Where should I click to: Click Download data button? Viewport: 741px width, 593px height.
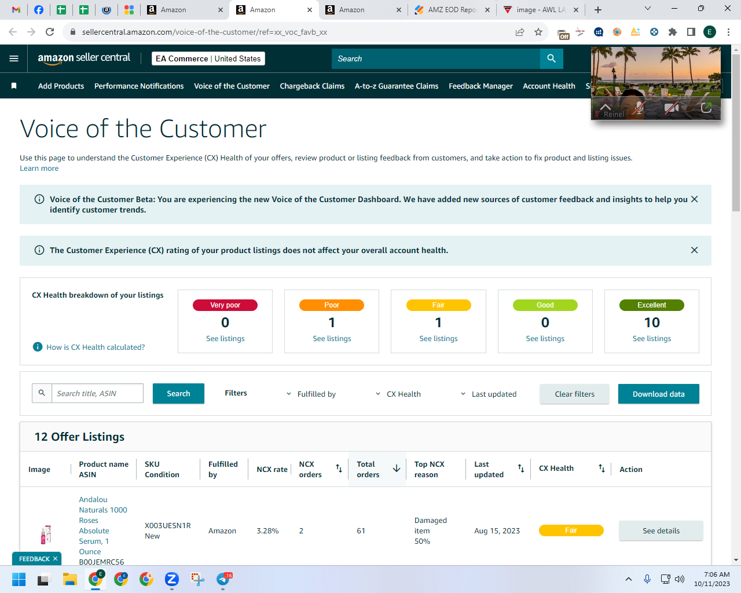click(x=658, y=394)
